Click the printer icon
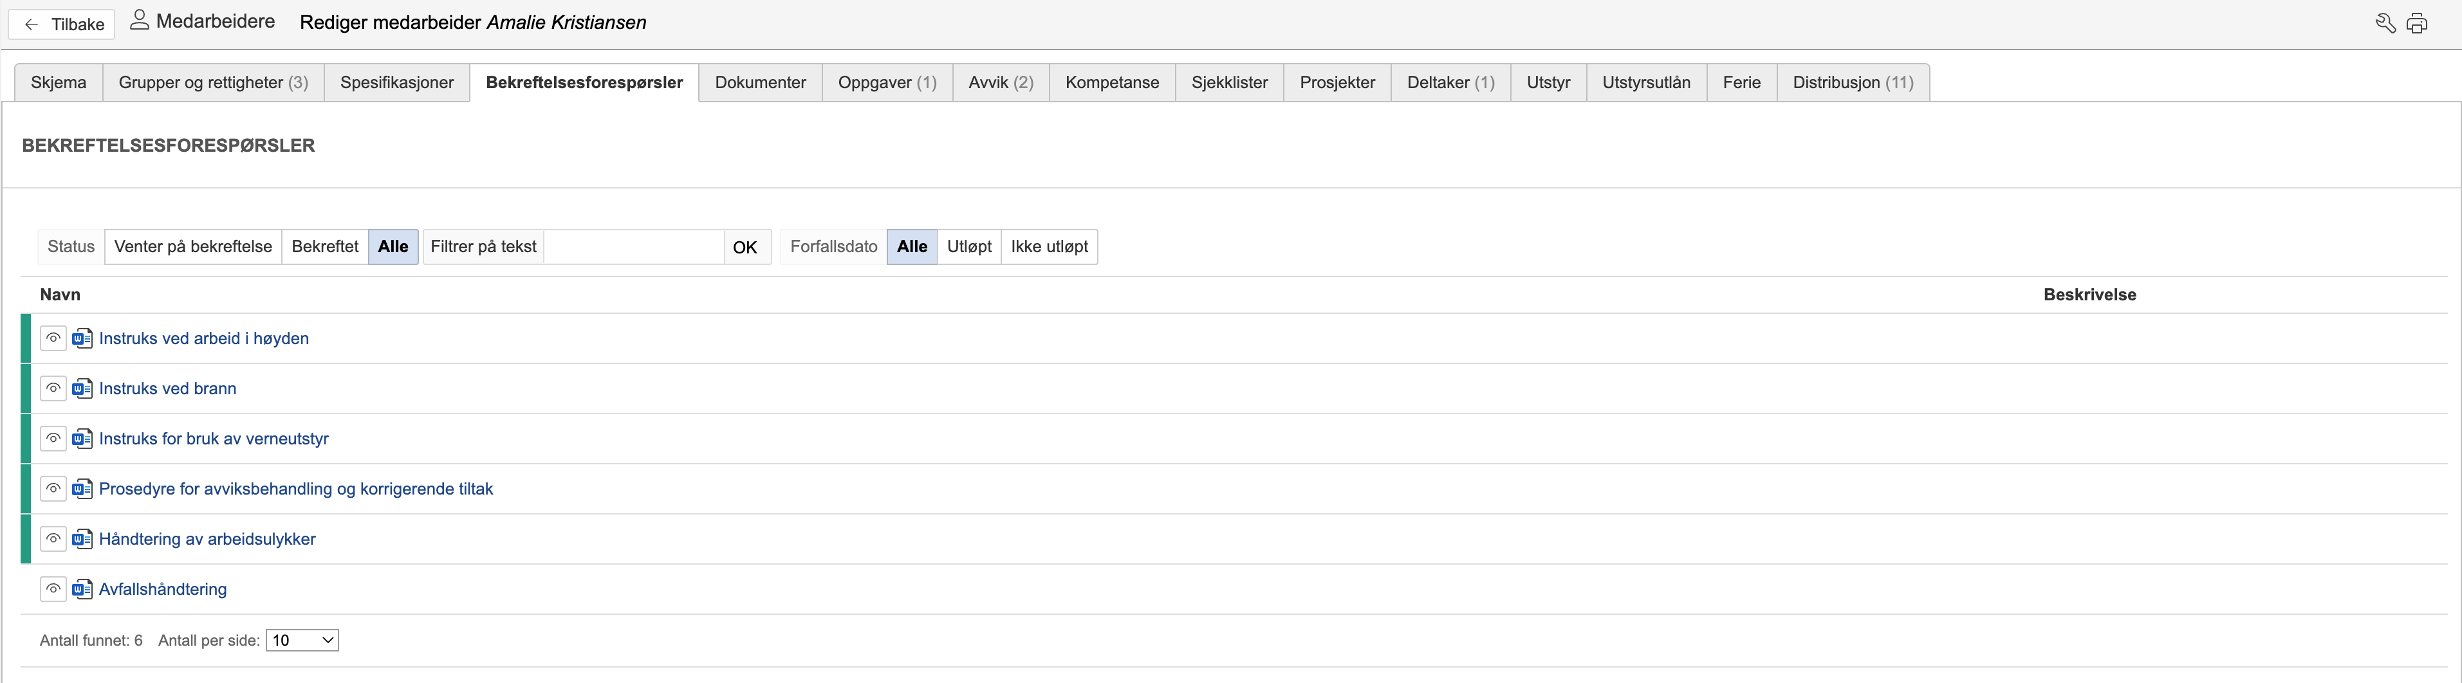The image size is (2462, 683). click(x=2417, y=24)
